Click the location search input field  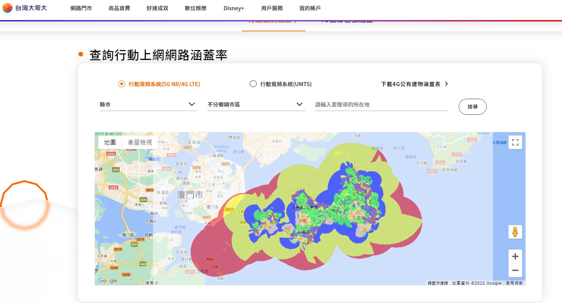tap(381, 105)
